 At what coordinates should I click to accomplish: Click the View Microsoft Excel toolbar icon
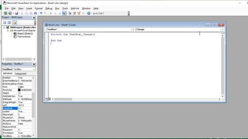tap(5, 14)
